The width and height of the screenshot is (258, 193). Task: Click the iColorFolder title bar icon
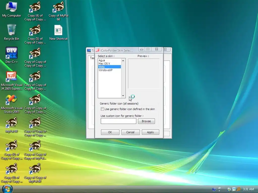[x=98, y=50]
